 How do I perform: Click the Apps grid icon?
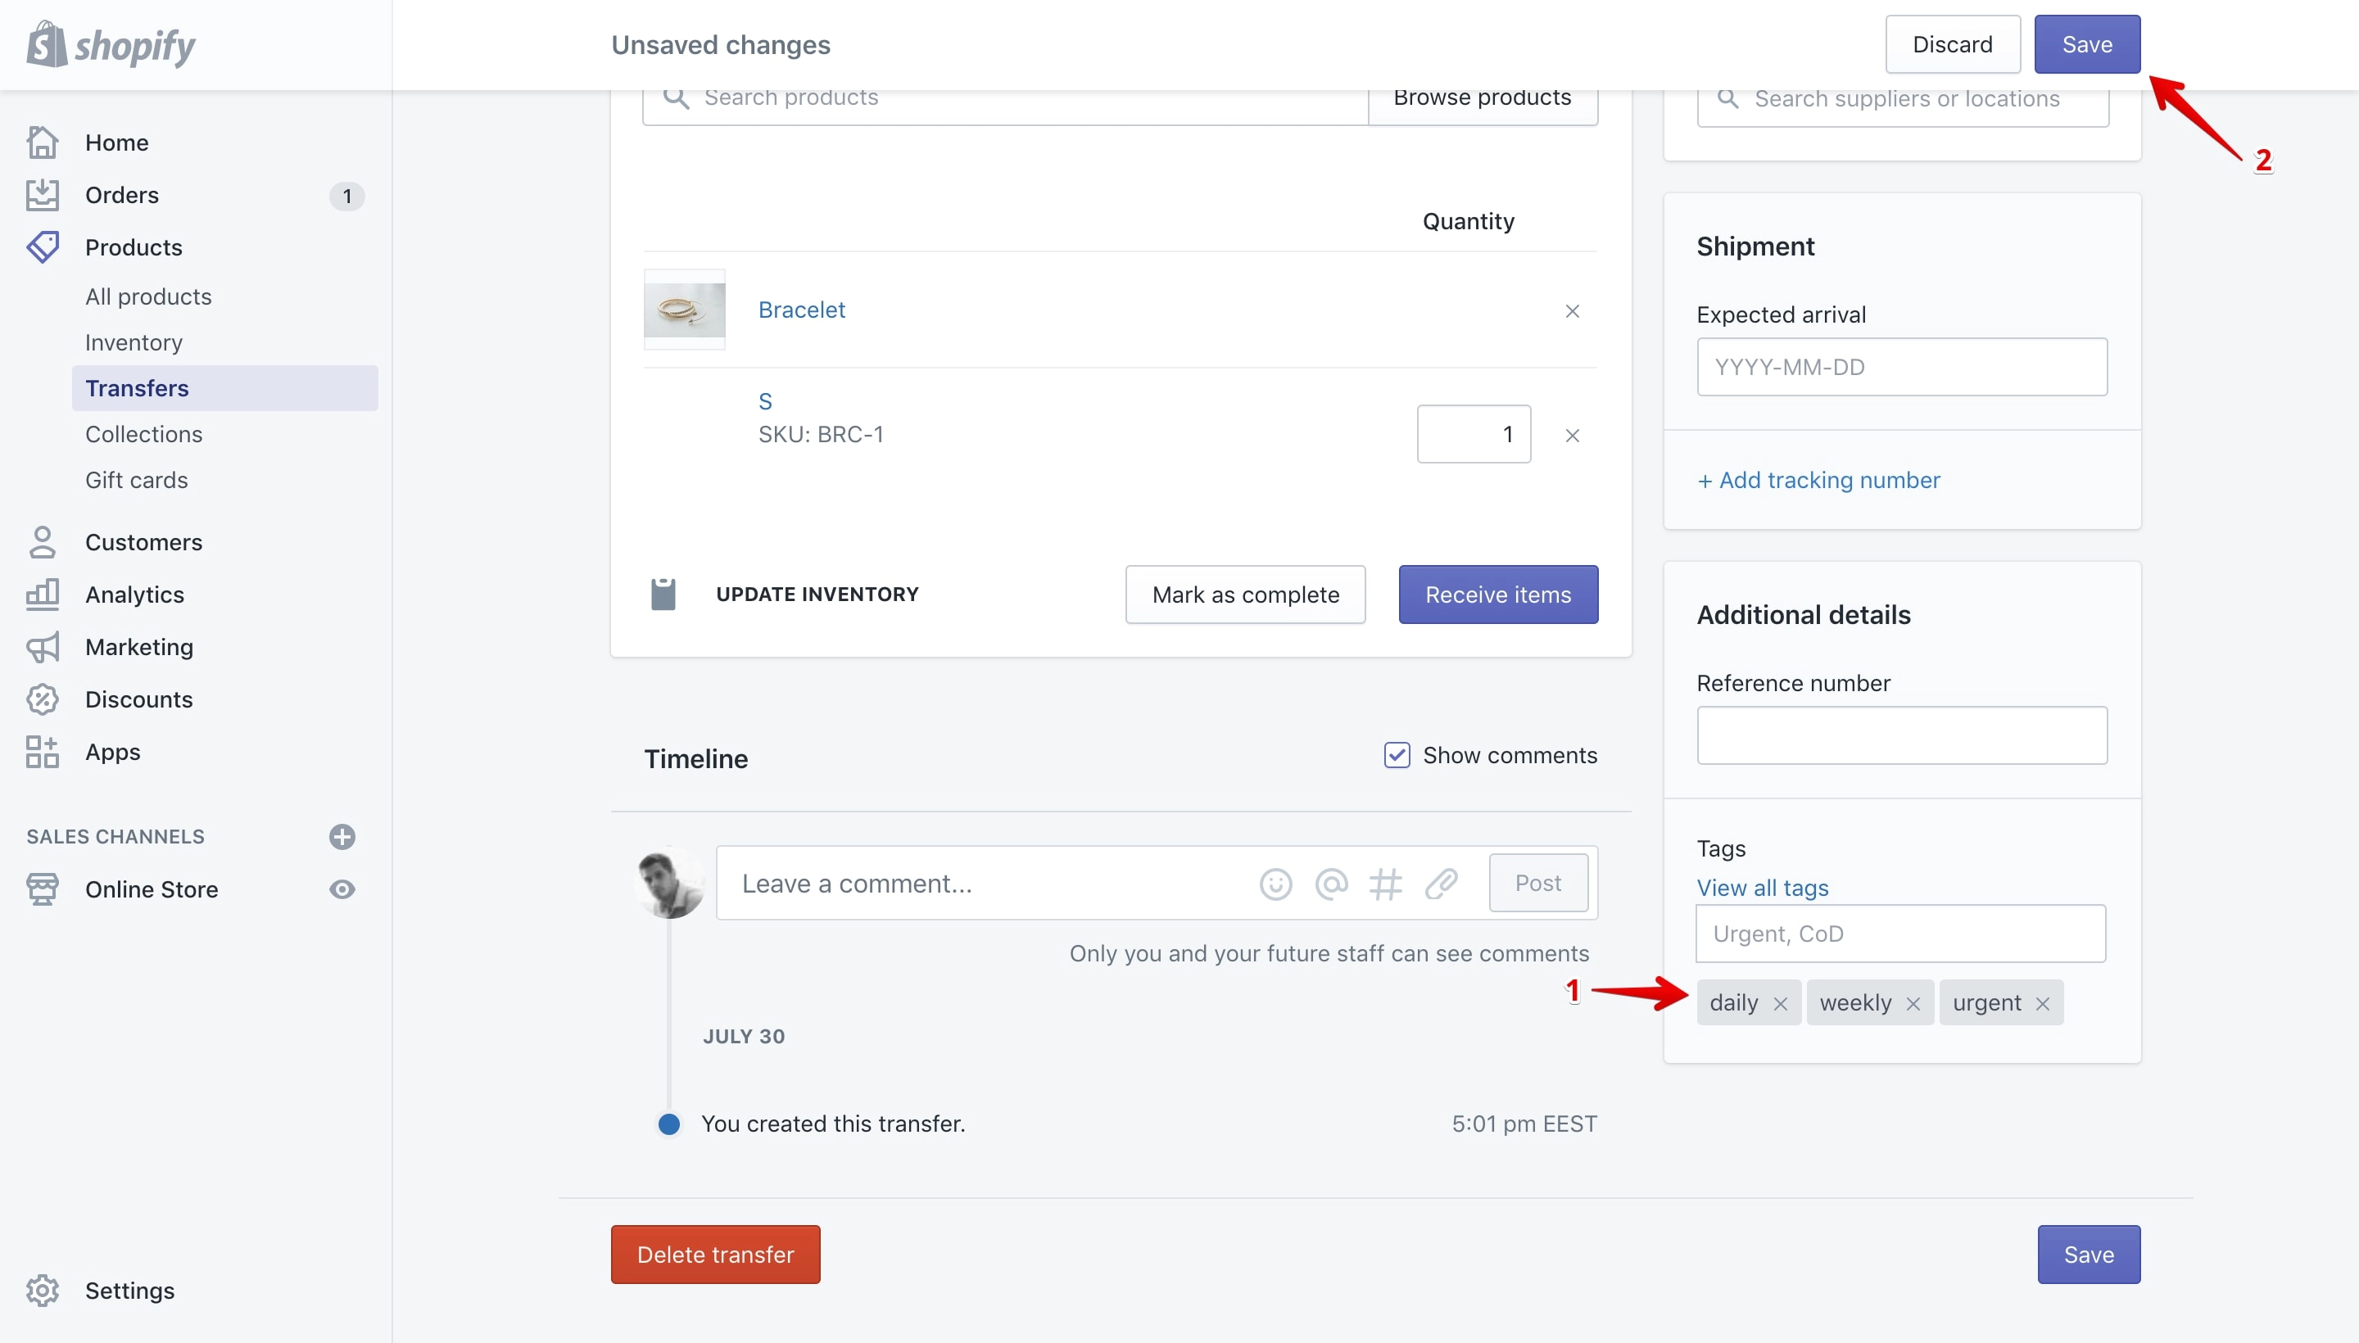[43, 752]
